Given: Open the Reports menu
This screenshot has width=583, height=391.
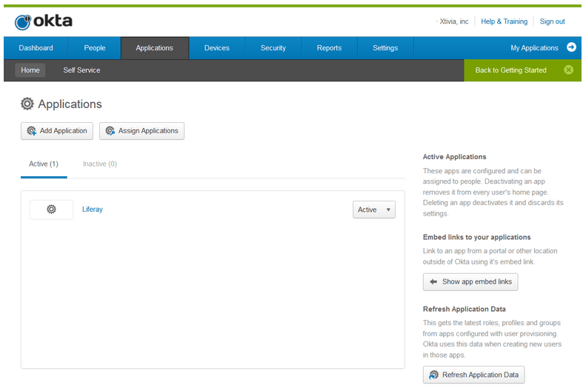Looking at the screenshot, I should tap(329, 48).
